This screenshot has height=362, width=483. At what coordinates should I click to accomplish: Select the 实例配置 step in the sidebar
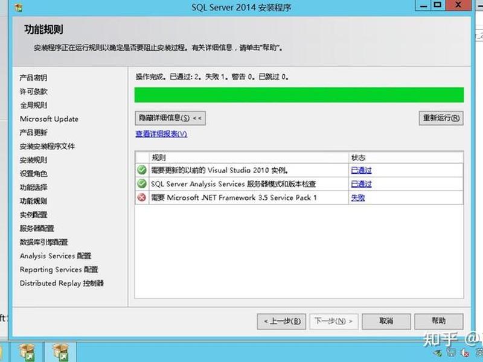coord(33,215)
